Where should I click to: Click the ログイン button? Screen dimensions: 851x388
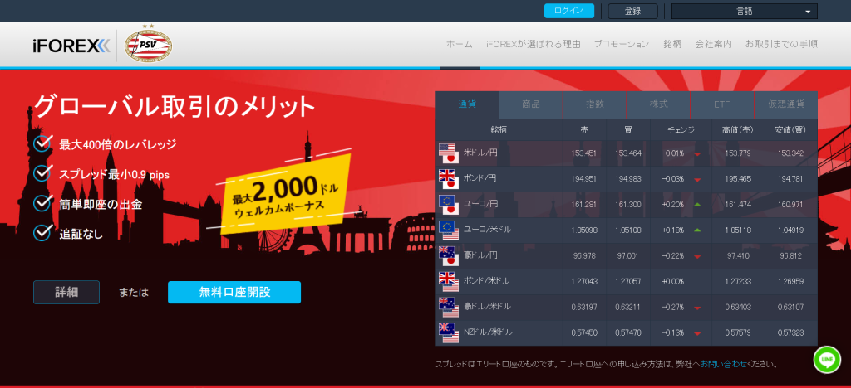tap(568, 12)
